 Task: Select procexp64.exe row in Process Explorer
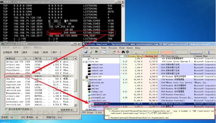(149, 98)
